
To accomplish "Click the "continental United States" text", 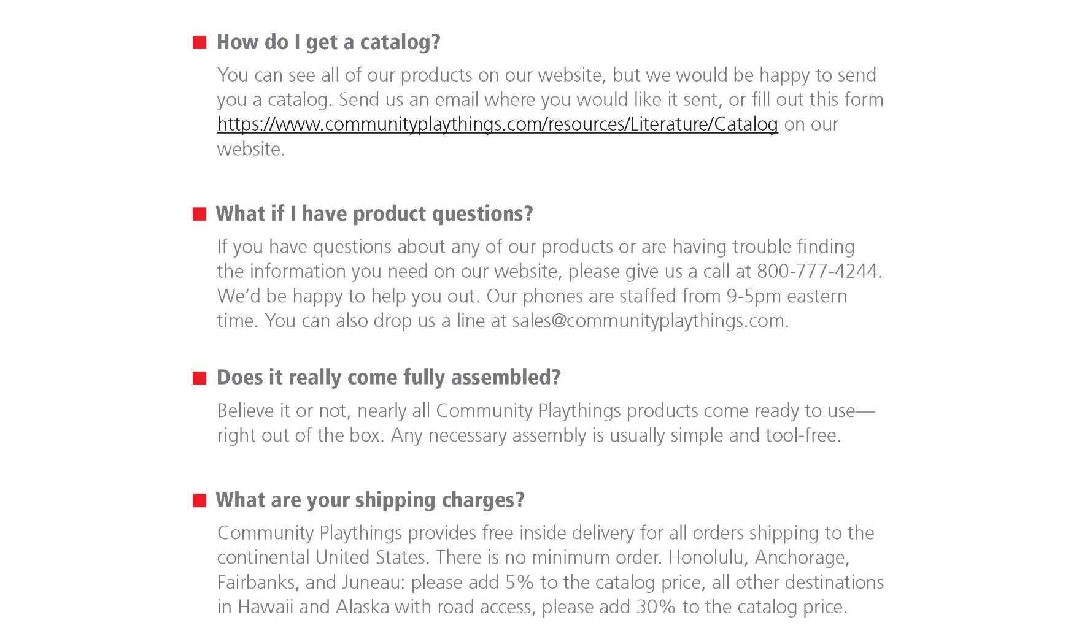I will [321, 557].
